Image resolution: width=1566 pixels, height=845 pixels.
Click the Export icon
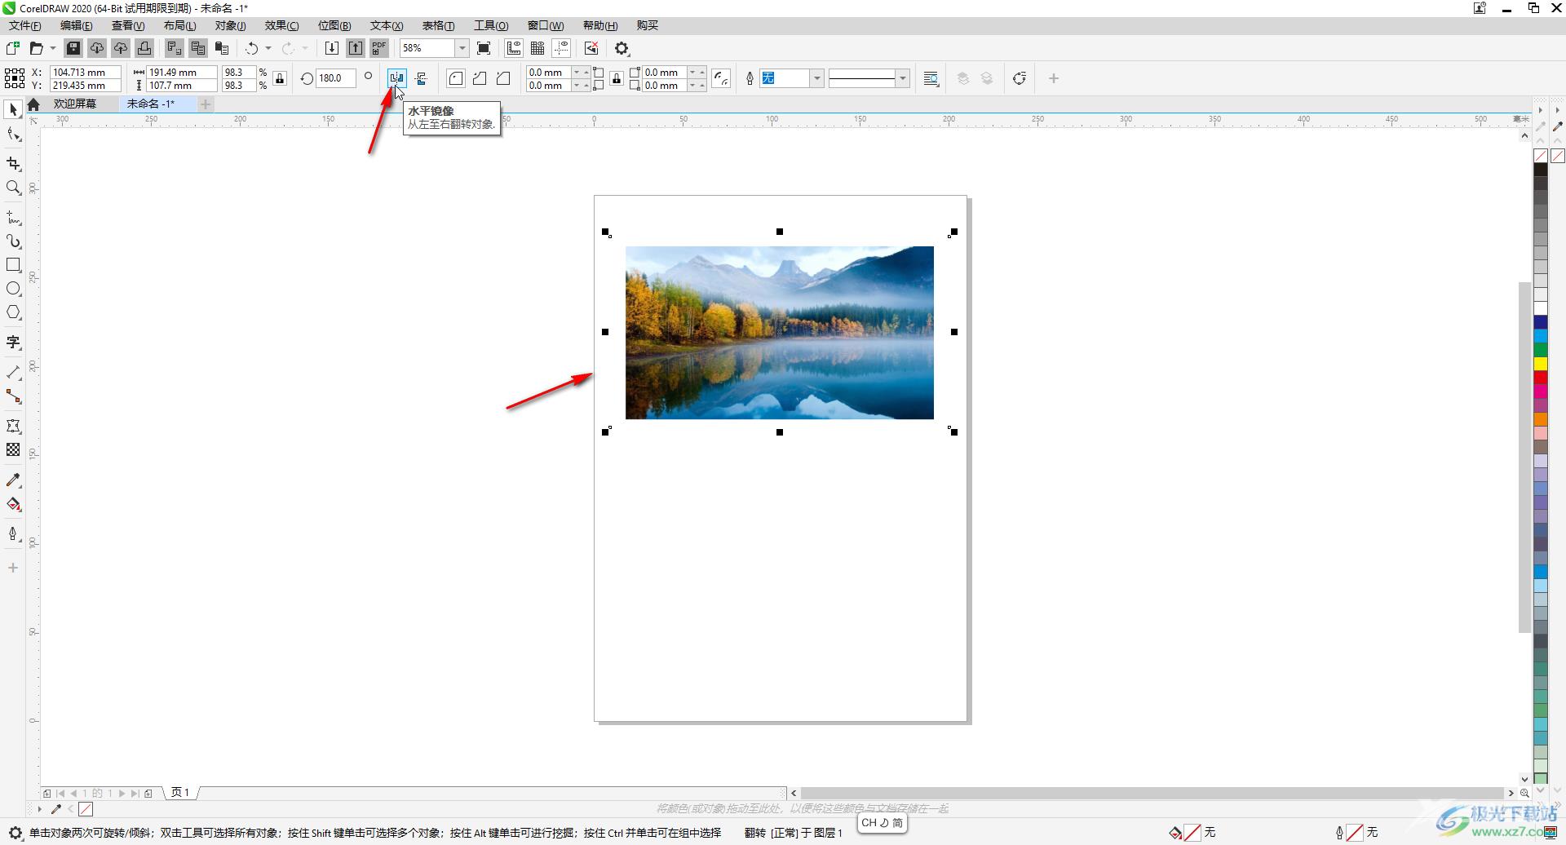pos(356,48)
